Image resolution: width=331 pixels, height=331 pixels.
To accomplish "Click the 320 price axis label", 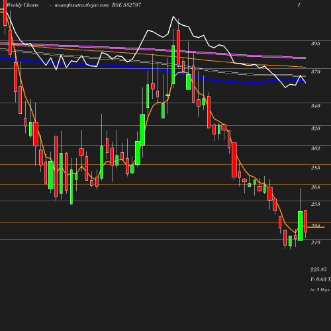I will [x=316, y=128].
